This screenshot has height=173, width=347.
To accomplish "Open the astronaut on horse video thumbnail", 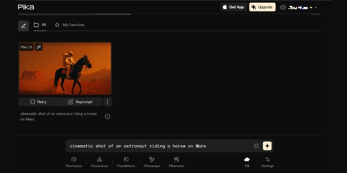I will 65,68.
